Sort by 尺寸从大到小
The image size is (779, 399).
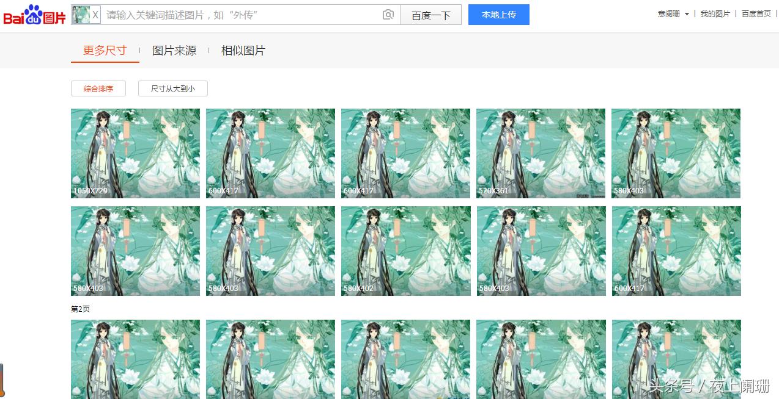pos(173,88)
